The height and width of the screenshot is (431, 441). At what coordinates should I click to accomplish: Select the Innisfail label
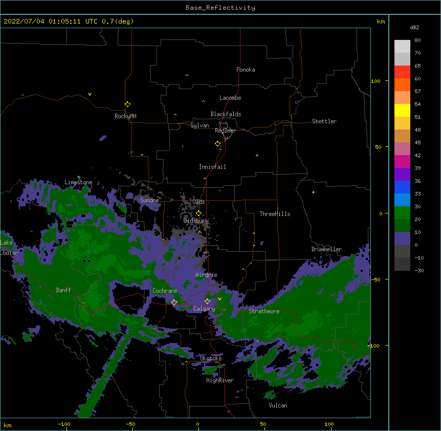(212, 167)
